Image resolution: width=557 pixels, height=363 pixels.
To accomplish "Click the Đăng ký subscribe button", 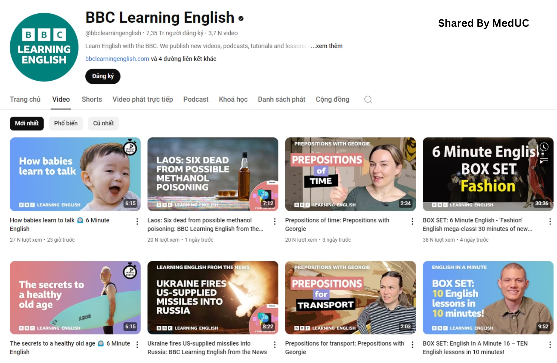I will 103,76.
